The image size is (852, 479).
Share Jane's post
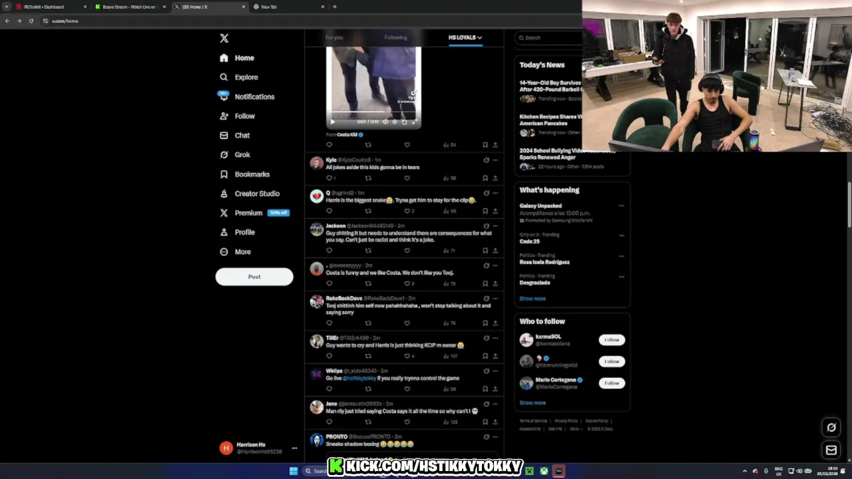tap(495, 422)
